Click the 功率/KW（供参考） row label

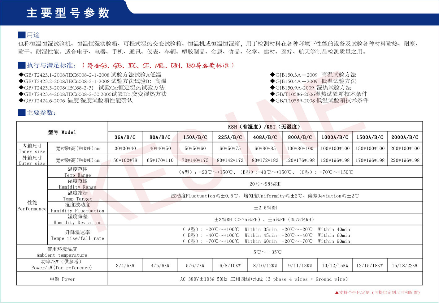(62, 265)
